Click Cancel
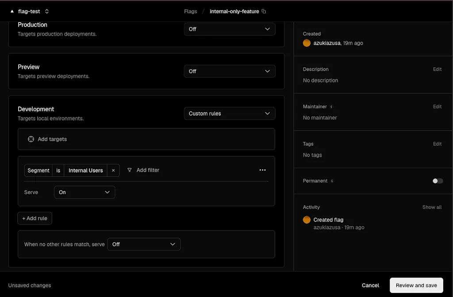453x297 pixels. pyautogui.click(x=370, y=285)
